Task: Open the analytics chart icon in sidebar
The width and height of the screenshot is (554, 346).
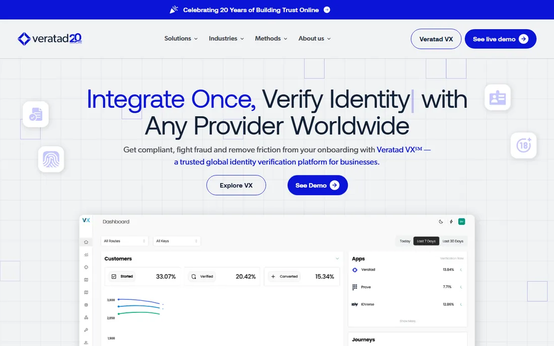Action: tap(86, 254)
